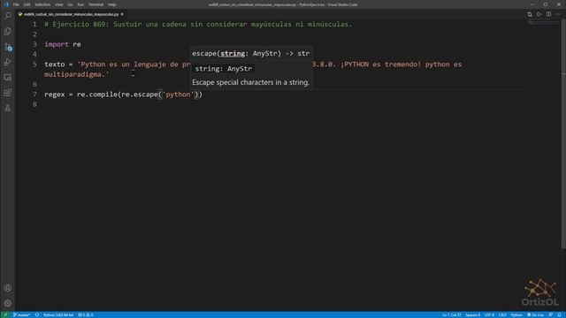The height and width of the screenshot is (318, 566).
Task: Click the editor vertical scrollbar
Action: click(563, 133)
